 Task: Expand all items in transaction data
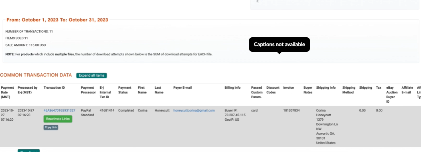click(x=91, y=75)
